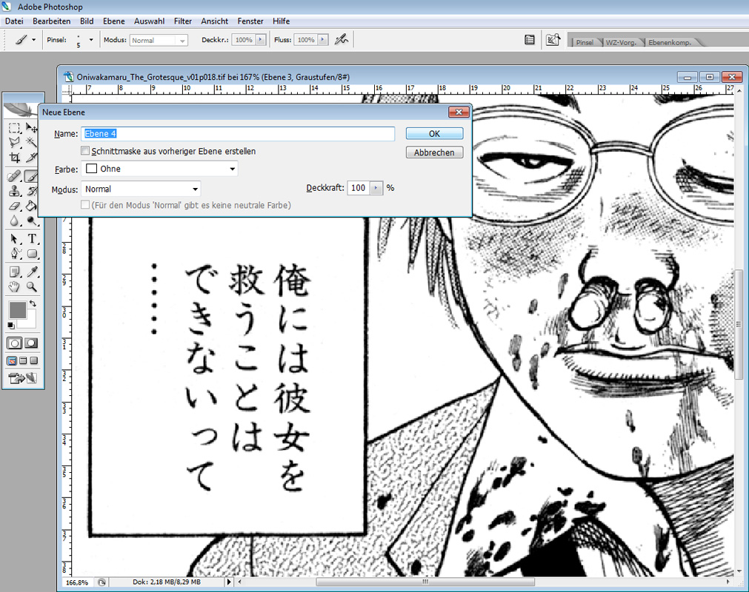Select the Move tool
The width and height of the screenshot is (749, 592).
pyautogui.click(x=32, y=128)
